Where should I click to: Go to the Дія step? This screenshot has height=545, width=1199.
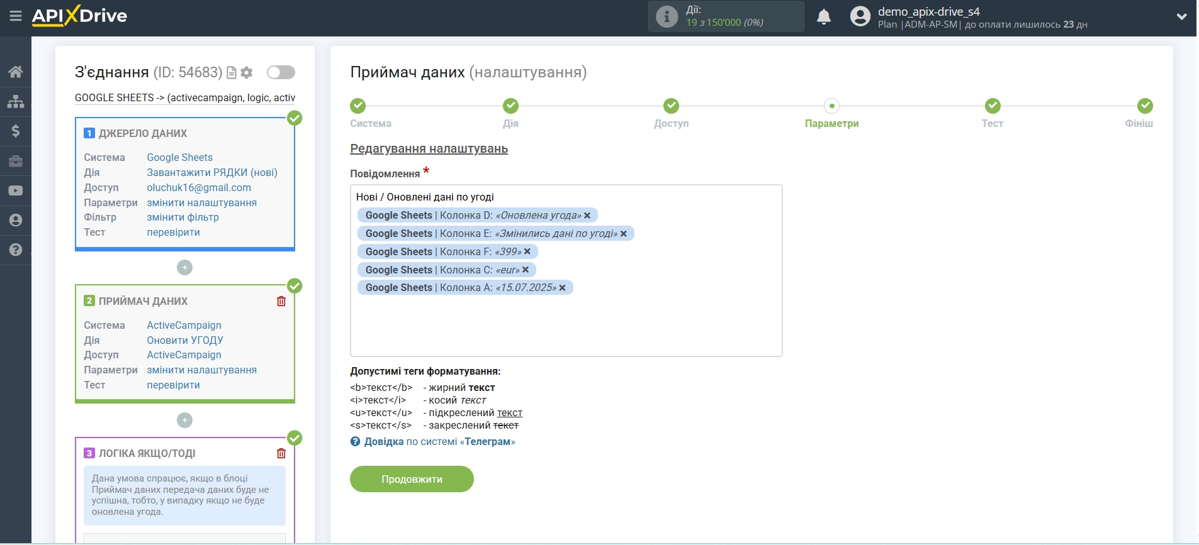[510, 106]
